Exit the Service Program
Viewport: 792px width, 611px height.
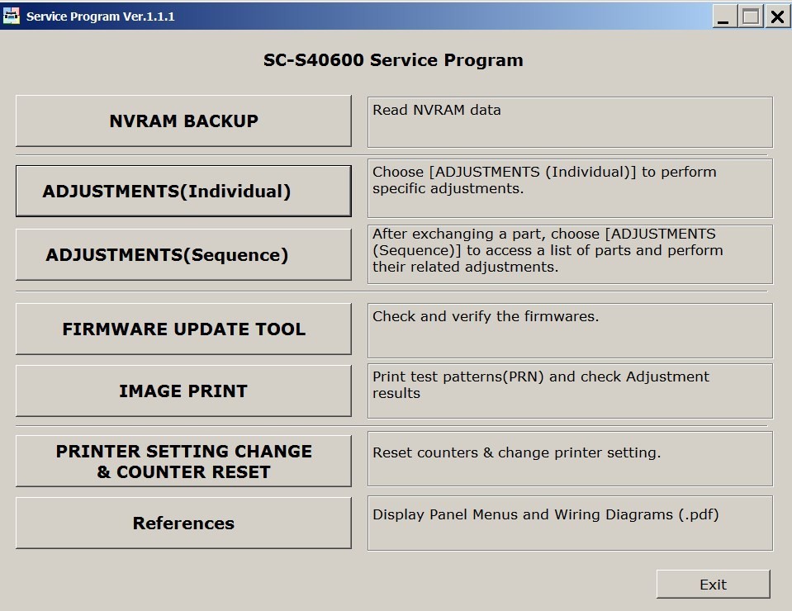click(x=714, y=585)
